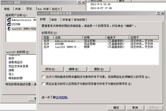The height and width of the screenshot is (111, 166).
Task: Open the 共享 tab in properties
Action: point(18,9)
